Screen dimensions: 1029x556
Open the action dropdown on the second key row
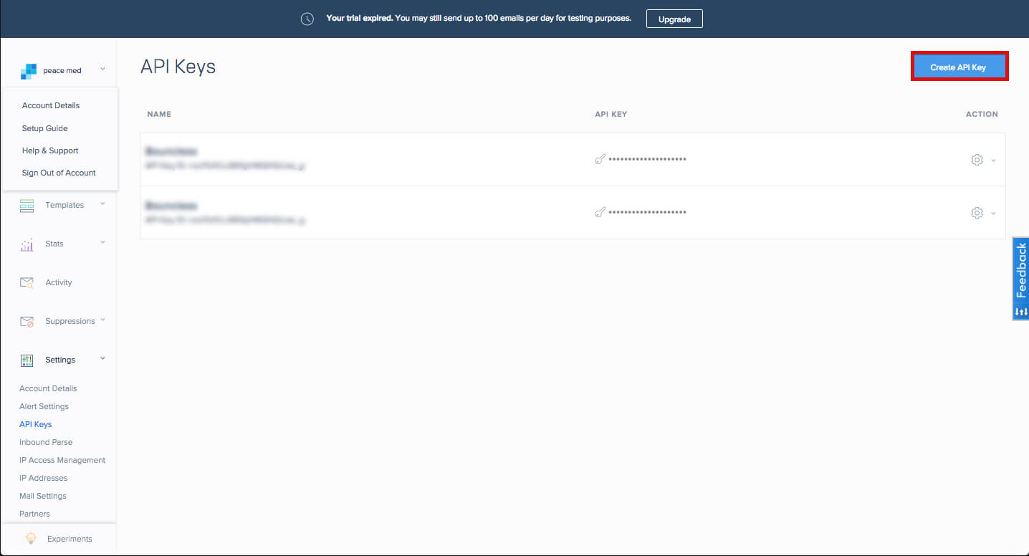[x=992, y=213]
